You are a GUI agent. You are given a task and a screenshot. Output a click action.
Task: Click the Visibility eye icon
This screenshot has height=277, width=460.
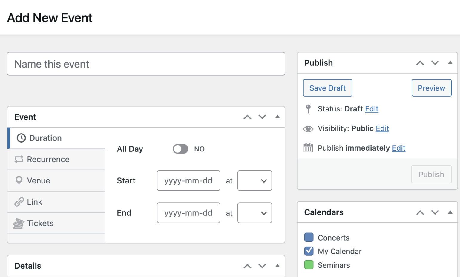tap(308, 129)
